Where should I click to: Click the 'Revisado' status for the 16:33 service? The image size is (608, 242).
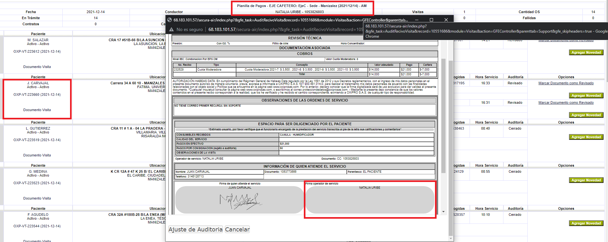(515, 83)
